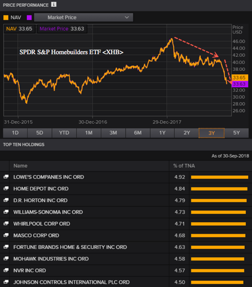Click the PRICE PERFORMANCE section title
The width and height of the screenshot is (252, 287).
click(x=26, y=5)
